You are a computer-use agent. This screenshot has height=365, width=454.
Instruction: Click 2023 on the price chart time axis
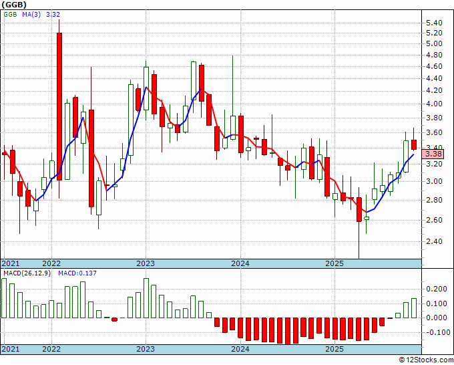pos(146,263)
